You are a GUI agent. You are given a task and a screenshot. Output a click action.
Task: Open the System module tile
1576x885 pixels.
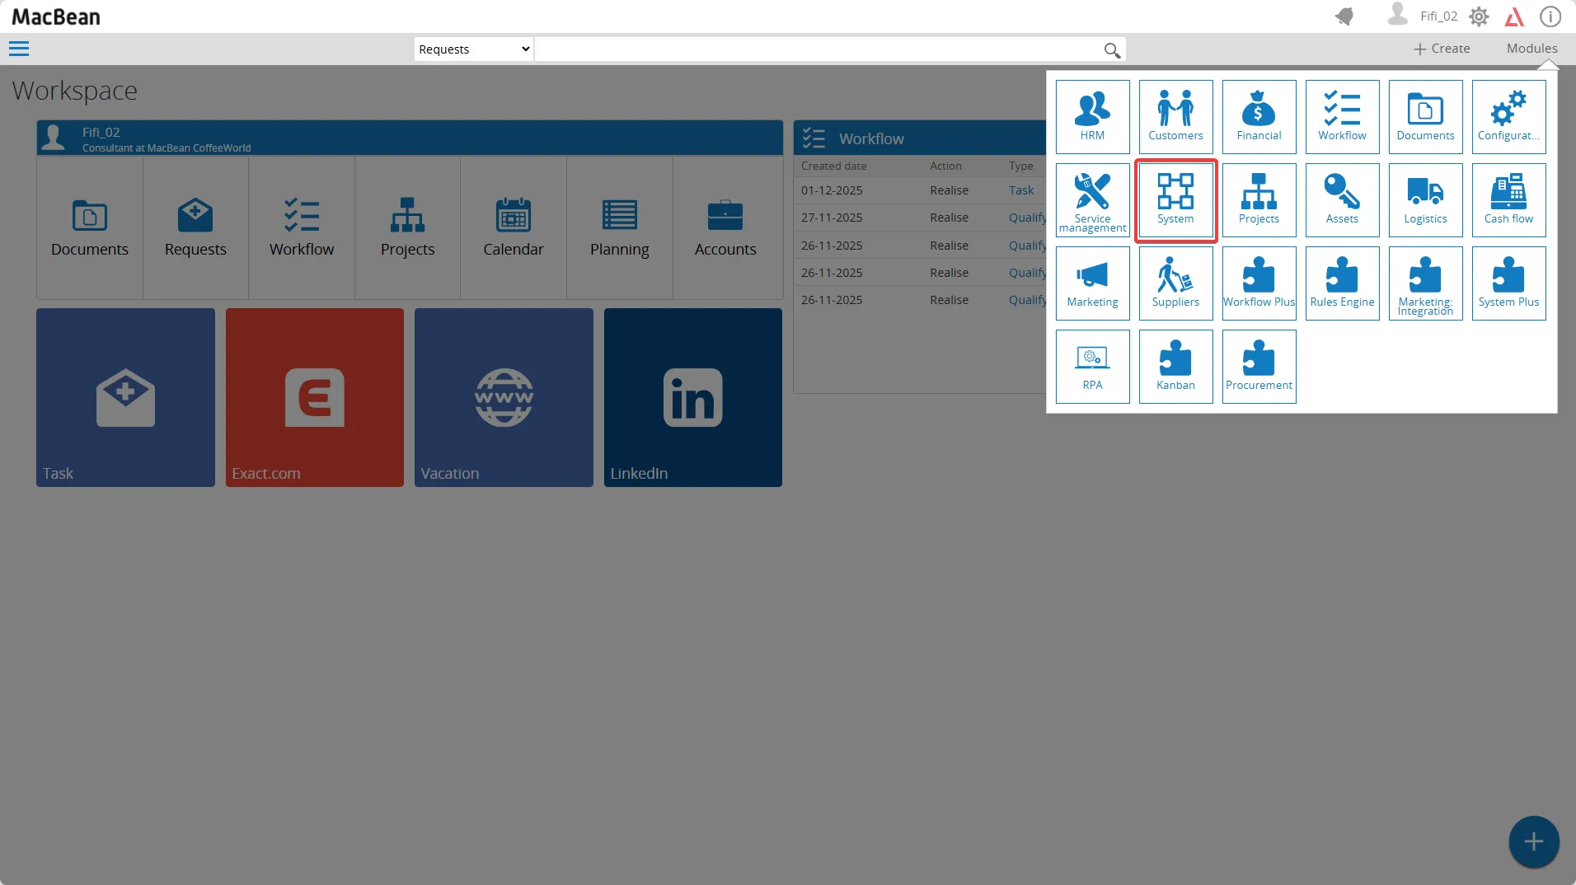[1175, 199]
